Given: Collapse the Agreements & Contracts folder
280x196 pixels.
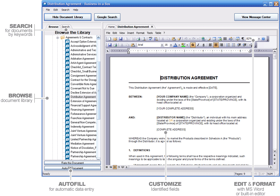Looking at the screenshot, I should click(58, 37).
